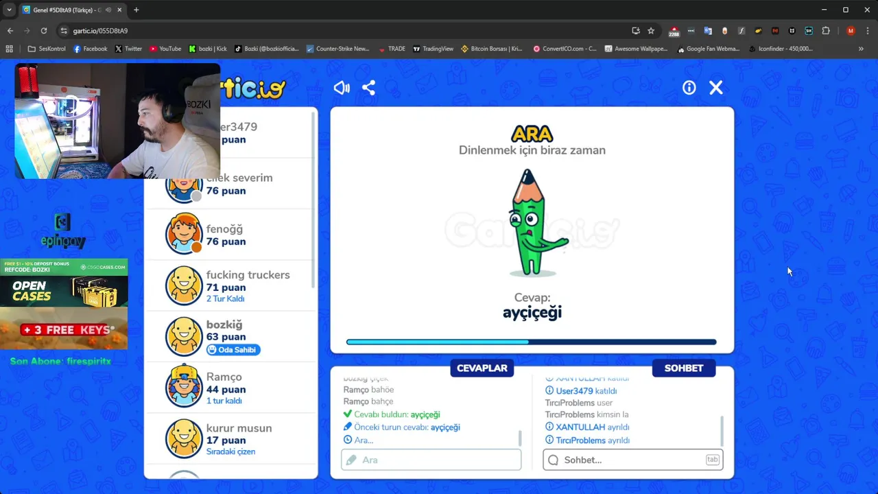Viewport: 878px width, 494px height.
Task: Select the Sıradaki çizen label
Action: coord(230,451)
